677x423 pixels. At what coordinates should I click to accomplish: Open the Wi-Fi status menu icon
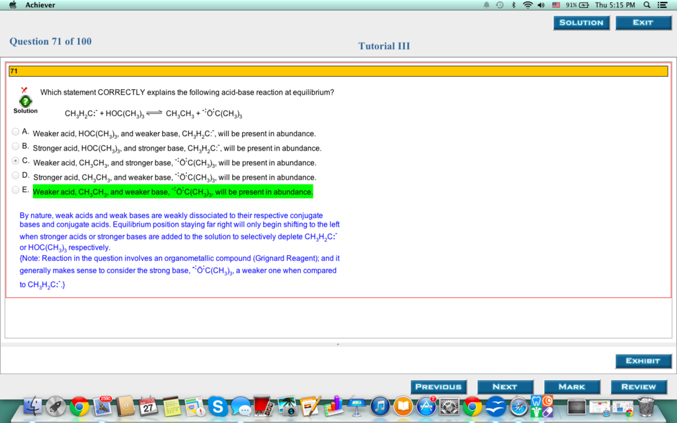(528, 5)
